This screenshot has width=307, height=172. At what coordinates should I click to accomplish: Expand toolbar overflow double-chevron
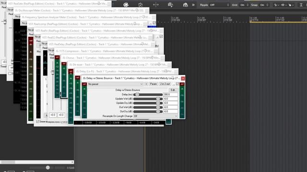click(x=193, y=5)
